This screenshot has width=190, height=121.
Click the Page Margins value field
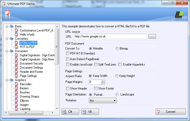tap(95, 82)
